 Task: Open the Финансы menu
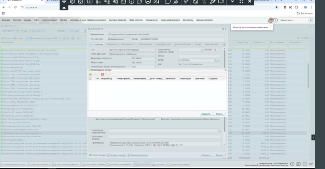(6, 20)
